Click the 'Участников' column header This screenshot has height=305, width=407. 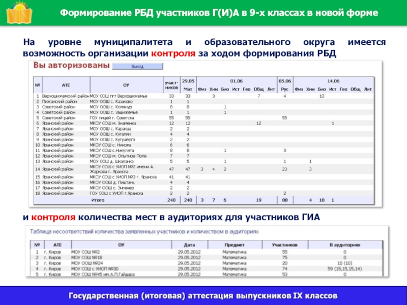point(285,245)
